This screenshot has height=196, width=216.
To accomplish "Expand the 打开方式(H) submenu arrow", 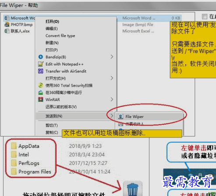I will tap(112, 78).
